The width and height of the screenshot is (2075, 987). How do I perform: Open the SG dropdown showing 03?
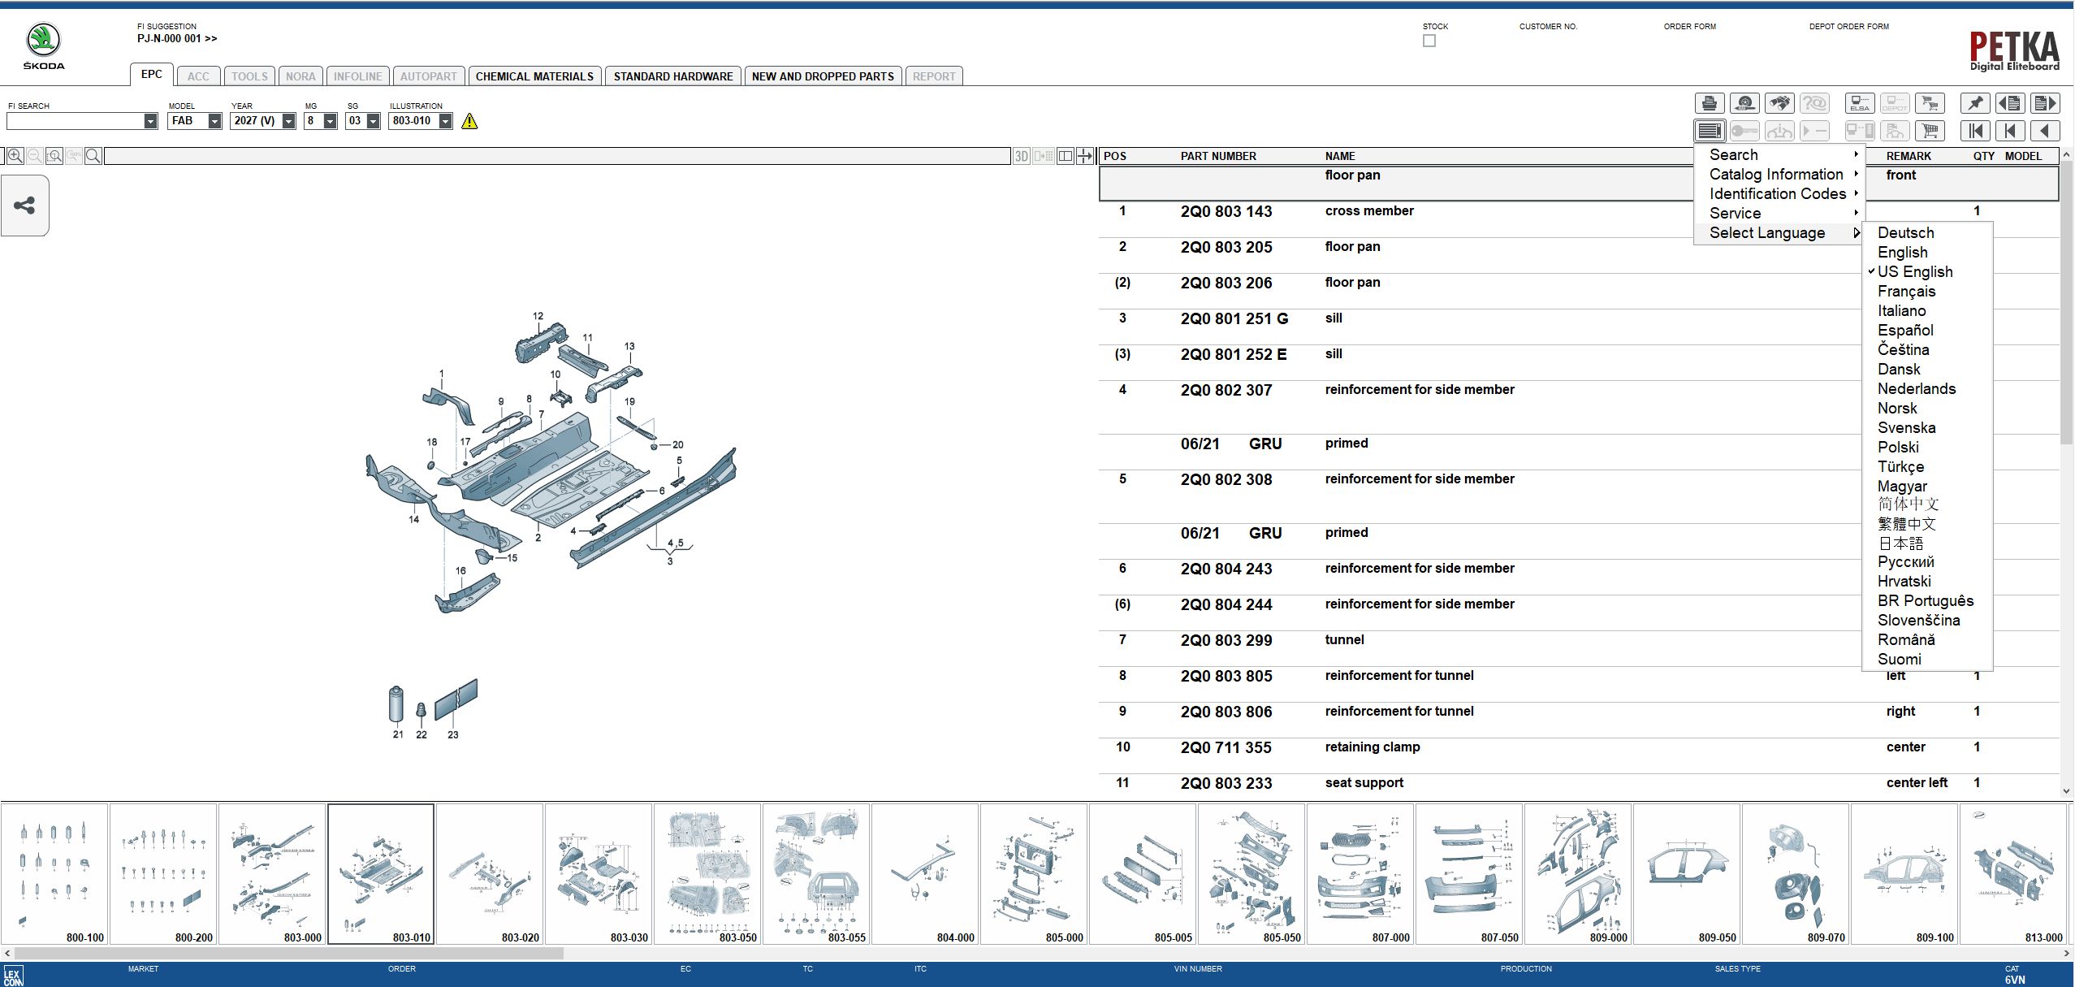coord(373,121)
